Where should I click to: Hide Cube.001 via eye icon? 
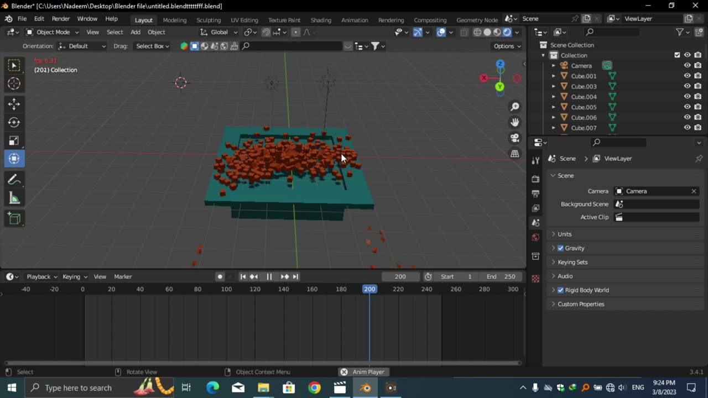(688, 76)
